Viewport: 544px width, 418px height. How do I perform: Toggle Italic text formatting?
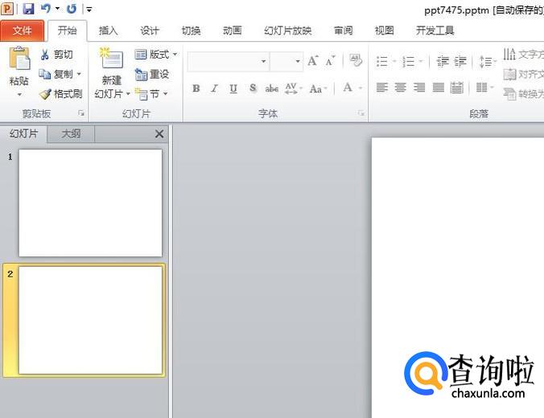tap(215, 88)
